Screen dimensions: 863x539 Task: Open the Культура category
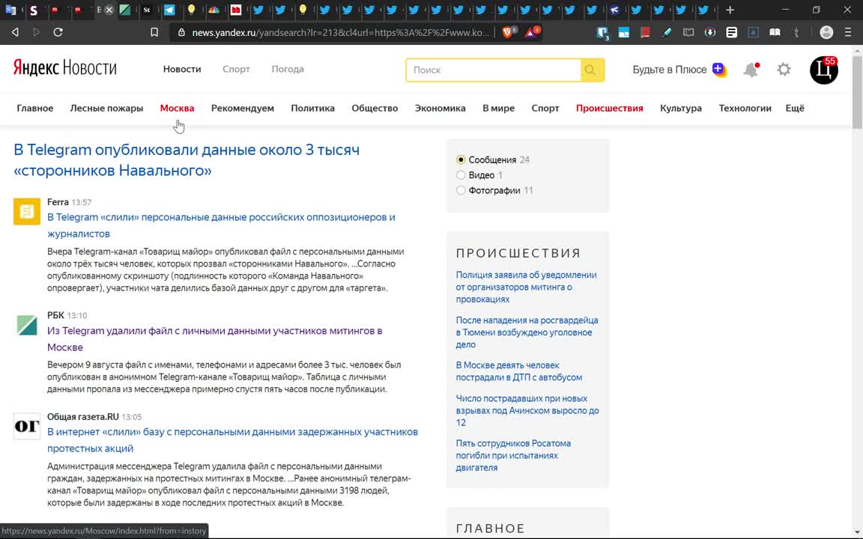[x=681, y=109]
